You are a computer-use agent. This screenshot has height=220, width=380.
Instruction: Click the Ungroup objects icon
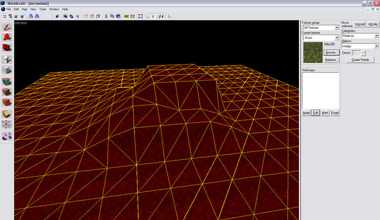[x=72, y=16]
